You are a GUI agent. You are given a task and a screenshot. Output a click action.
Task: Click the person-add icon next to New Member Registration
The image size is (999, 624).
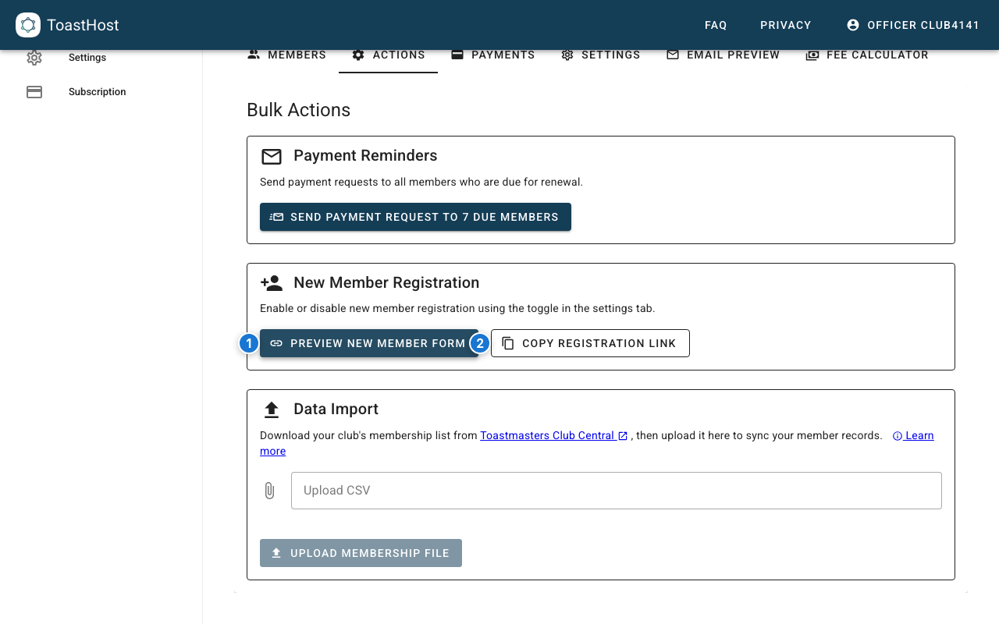(x=272, y=282)
